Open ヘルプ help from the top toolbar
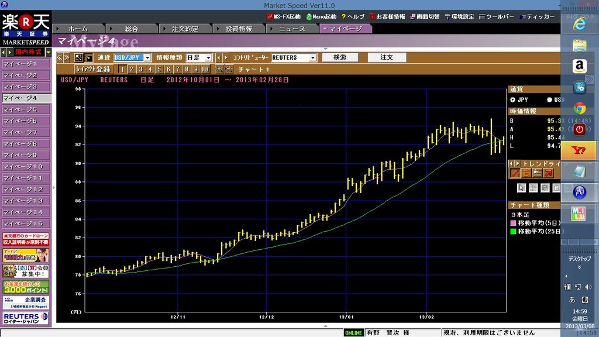 353,16
